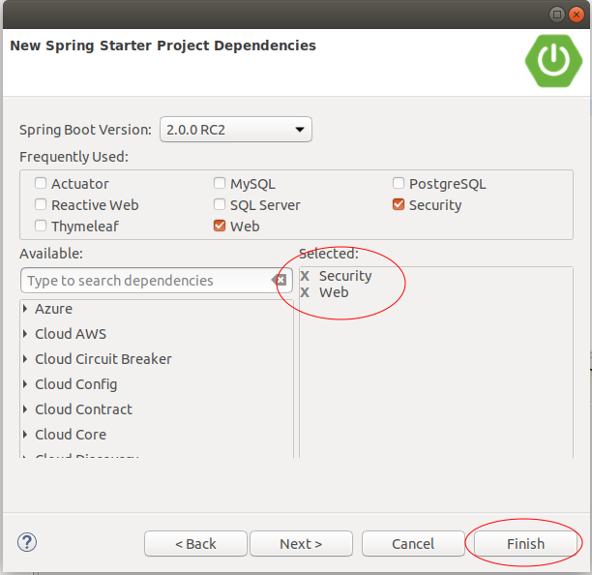Tick the Thymeleaf checkbox
Viewport: 592px width, 575px height.
click(41, 226)
